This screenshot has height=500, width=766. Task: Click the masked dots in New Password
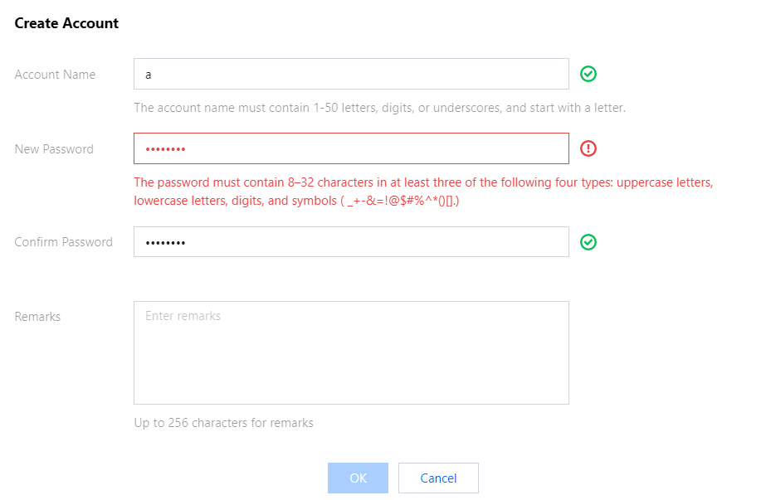[x=165, y=149]
